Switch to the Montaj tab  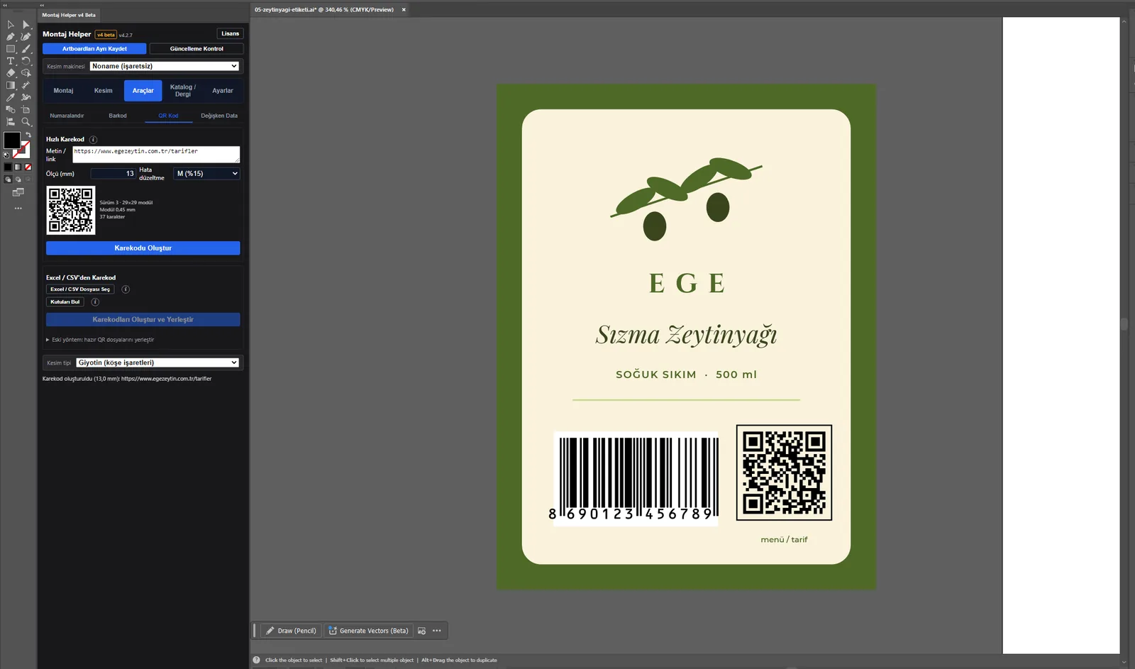click(63, 91)
